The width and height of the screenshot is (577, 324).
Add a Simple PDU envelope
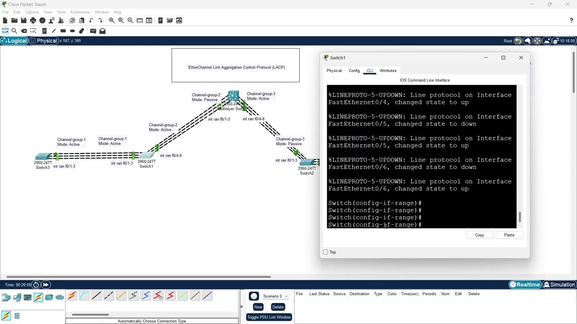[93, 31]
